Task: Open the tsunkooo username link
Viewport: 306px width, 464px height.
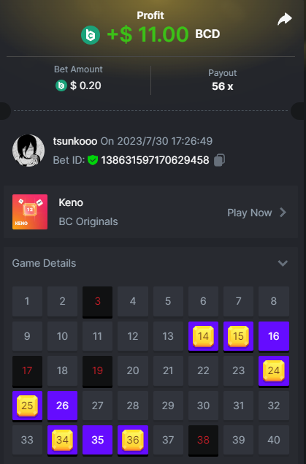Action: (x=75, y=141)
